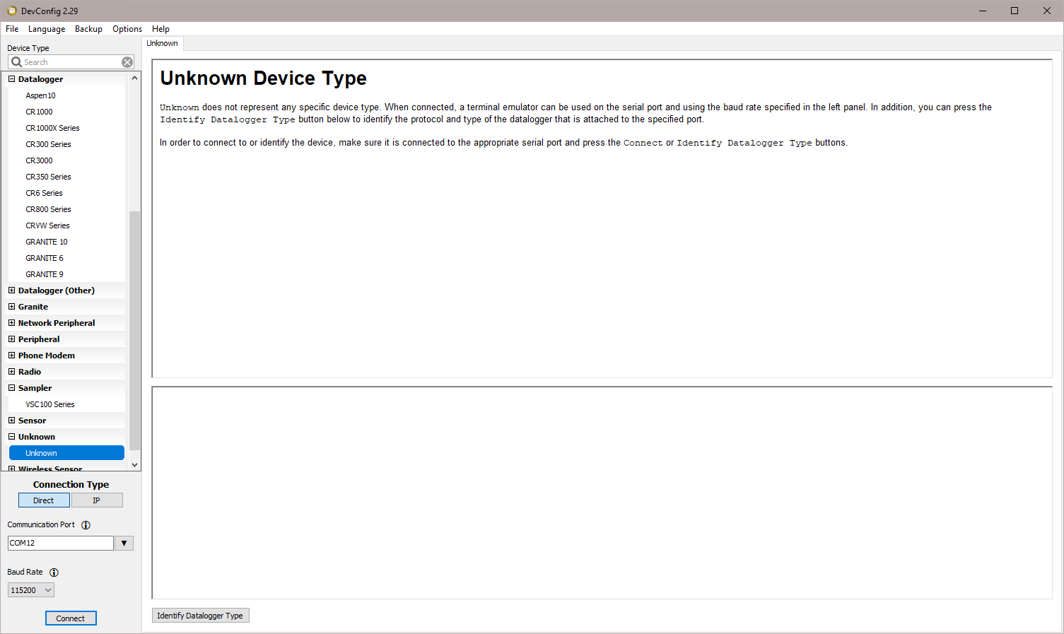The height and width of the screenshot is (634, 1064).
Task: Toggle selection of the VSC100 Series device
Action: 49,404
